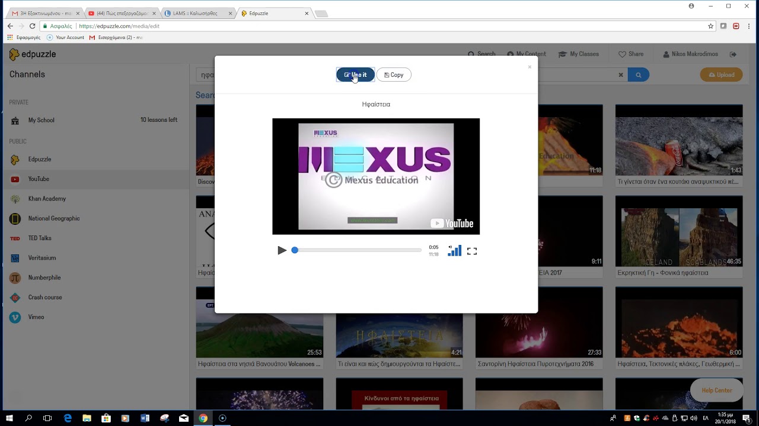The height and width of the screenshot is (426, 759).
Task: Click the Vimeo channel icon
Action: tap(15, 317)
